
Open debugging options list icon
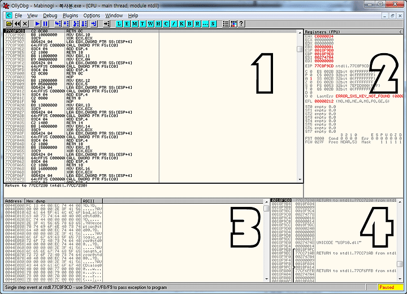click(x=226, y=24)
